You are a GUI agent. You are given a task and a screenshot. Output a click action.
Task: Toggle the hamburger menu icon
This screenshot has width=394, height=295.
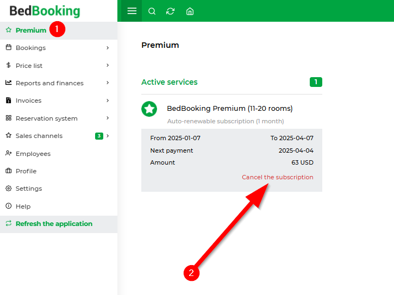click(132, 11)
